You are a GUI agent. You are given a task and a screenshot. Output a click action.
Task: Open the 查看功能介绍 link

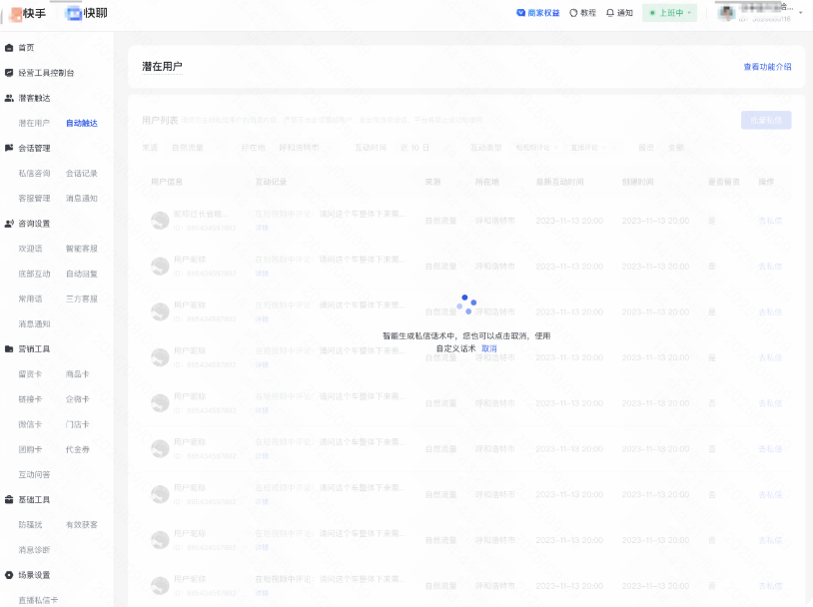(766, 67)
